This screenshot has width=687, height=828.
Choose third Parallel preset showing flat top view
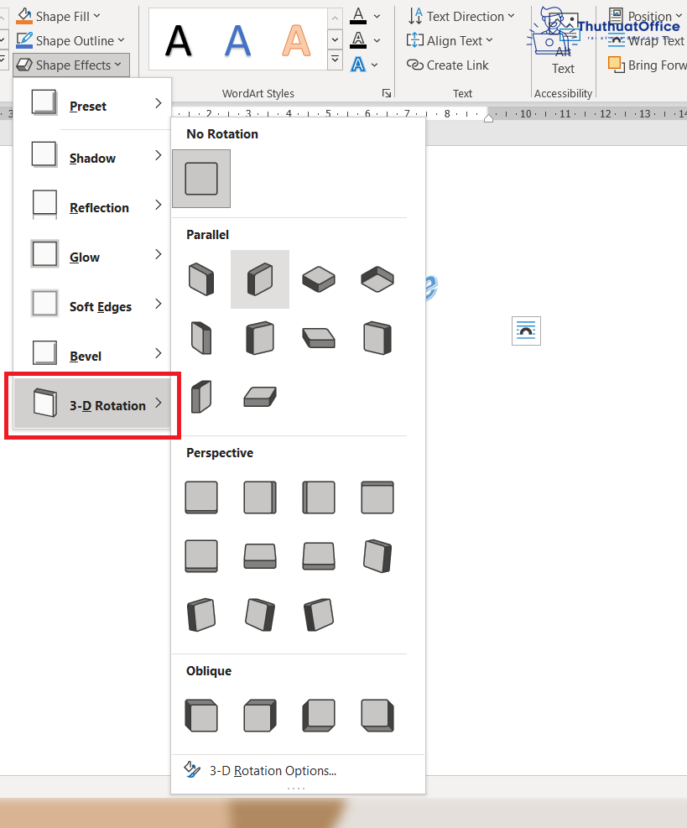(x=319, y=279)
